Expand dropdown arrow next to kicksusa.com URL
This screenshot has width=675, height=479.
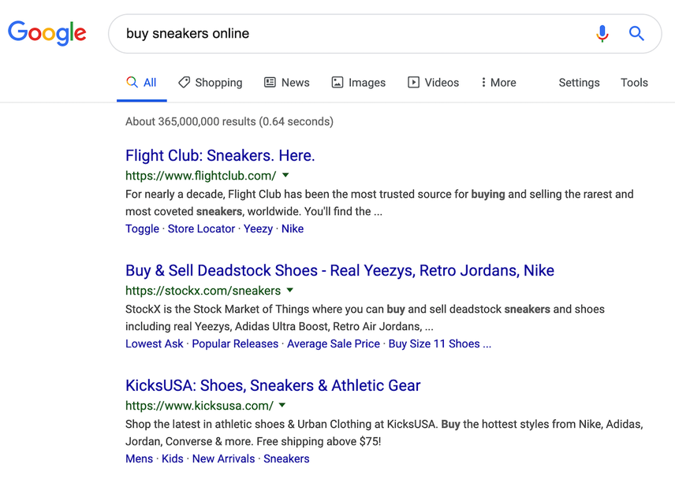[x=282, y=405]
